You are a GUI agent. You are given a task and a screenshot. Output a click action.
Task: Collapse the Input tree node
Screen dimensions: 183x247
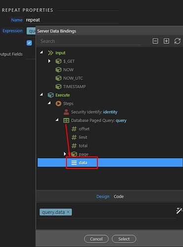pos(42,52)
